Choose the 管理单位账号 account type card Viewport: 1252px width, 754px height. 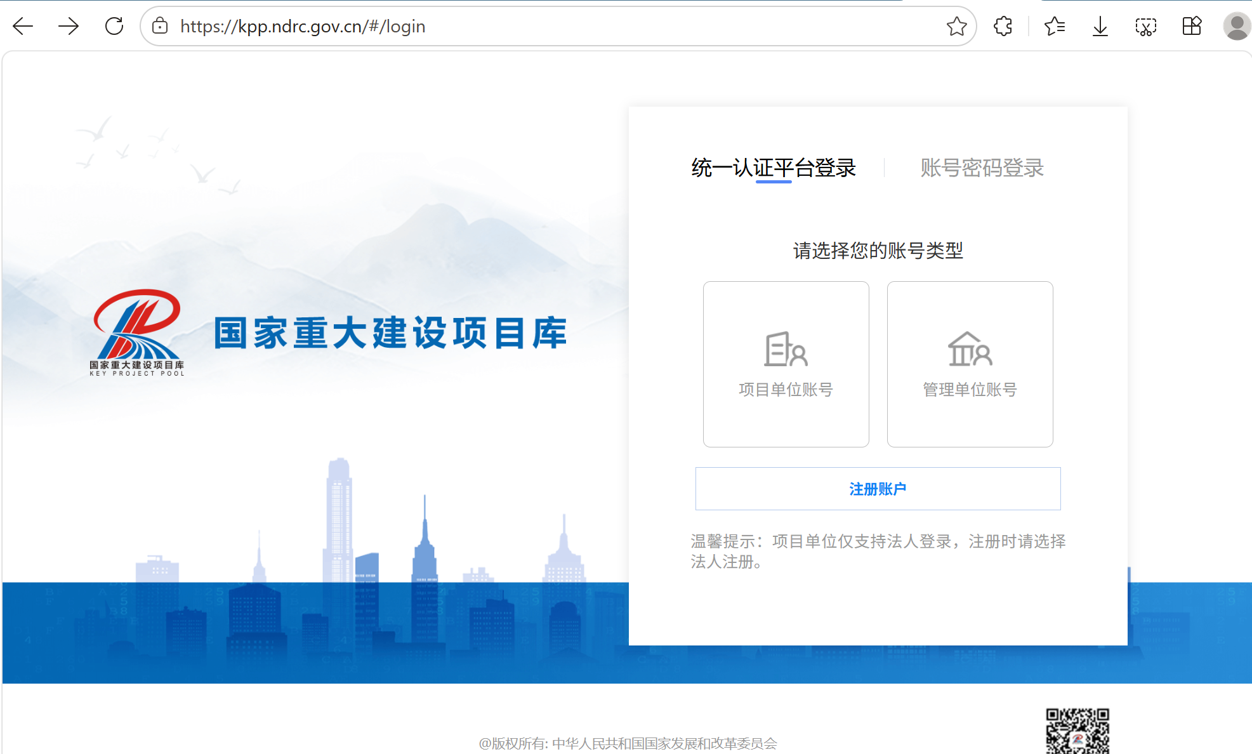pos(970,364)
